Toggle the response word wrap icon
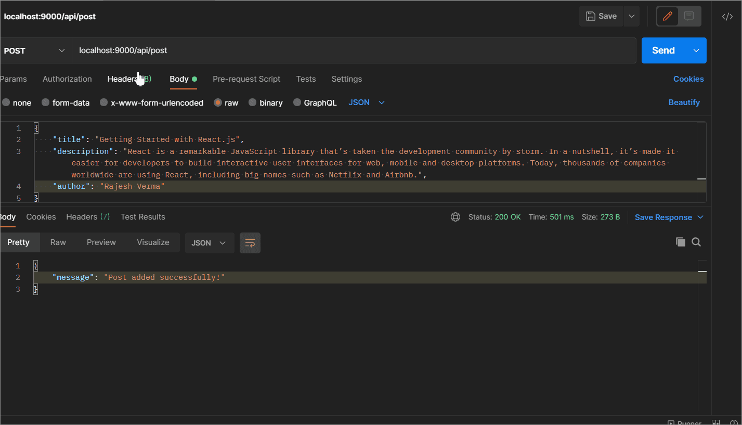The height and width of the screenshot is (425, 742). 250,243
